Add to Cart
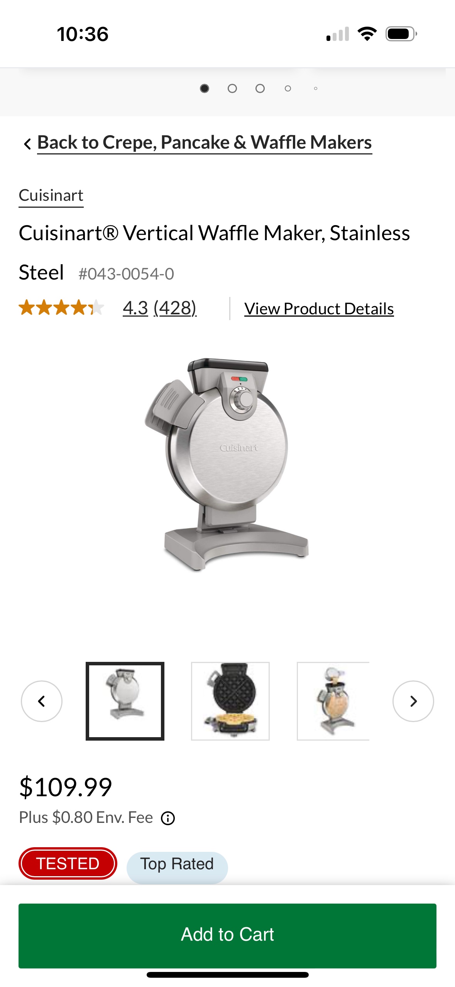This screenshot has width=455, height=987. coord(227,935)
